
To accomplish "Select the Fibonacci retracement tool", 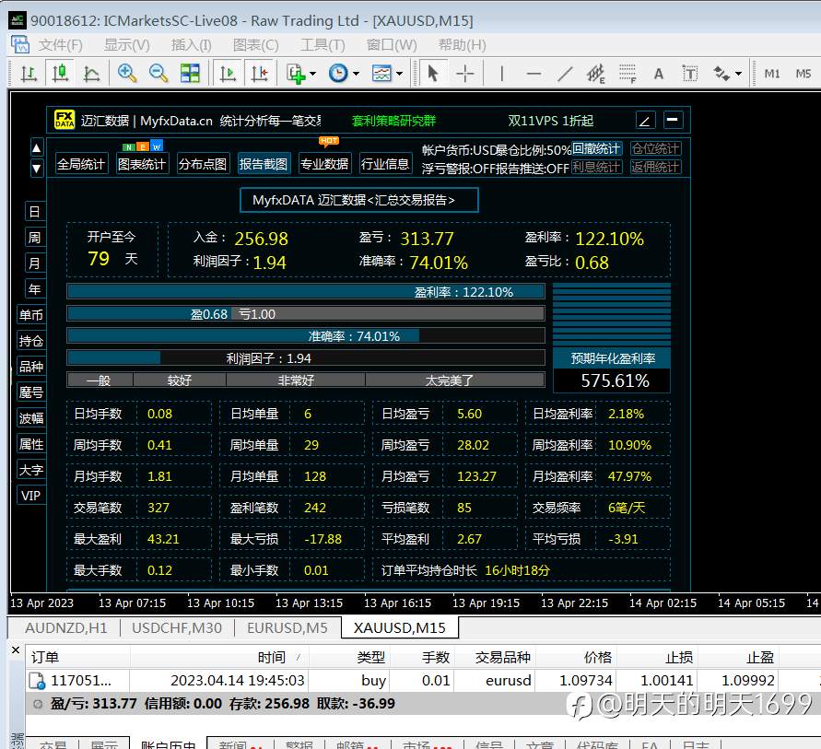I will (627, 74).
